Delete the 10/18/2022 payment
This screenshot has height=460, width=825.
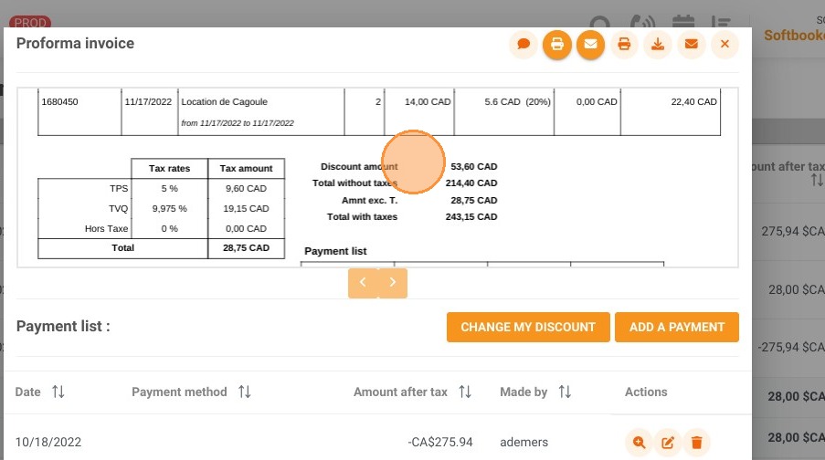pos(696,443)
